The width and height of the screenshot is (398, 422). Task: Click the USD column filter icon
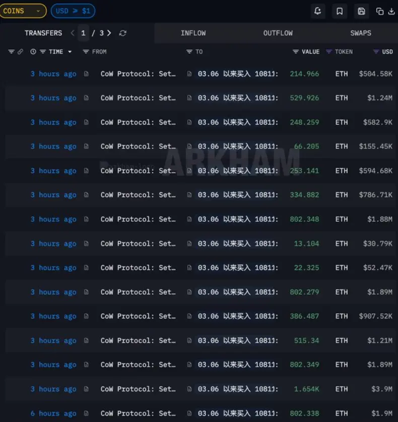click(x=376, y=51)
